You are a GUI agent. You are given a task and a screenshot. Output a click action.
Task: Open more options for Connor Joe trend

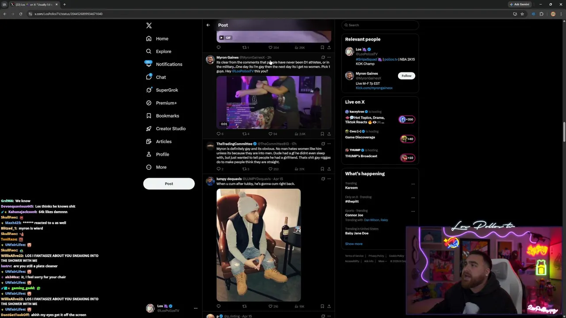point(413,211)
